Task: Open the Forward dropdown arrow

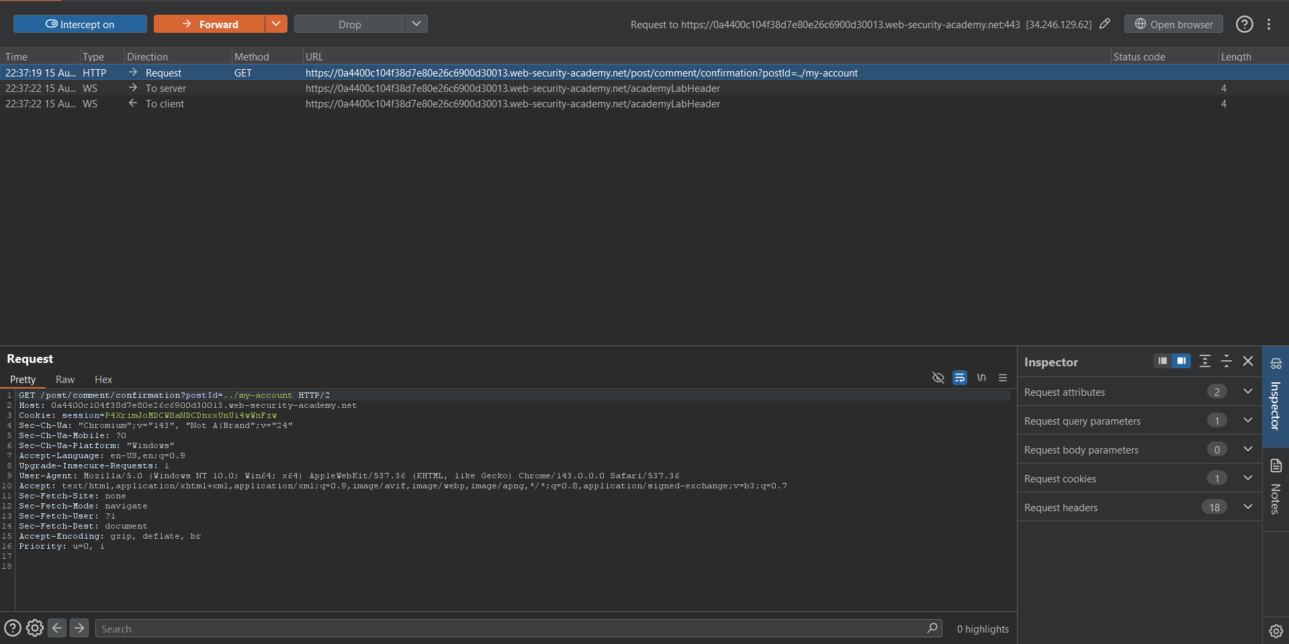Action: click(x=276, y=24)
